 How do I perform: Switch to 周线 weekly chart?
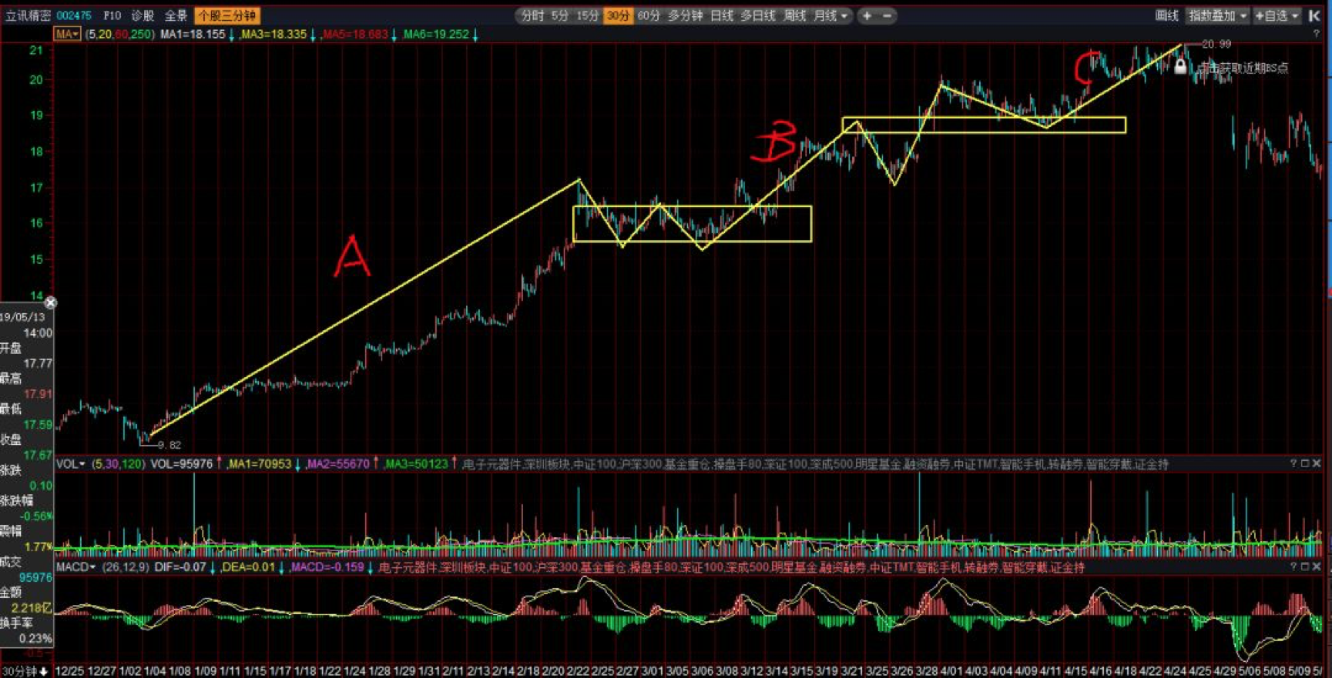point(794,15)
